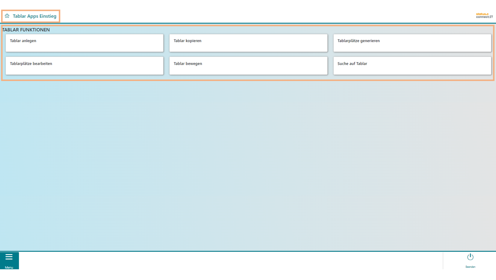Select the Tablarplätze bearbeiten tile
496x280 pixels.
pyautogui.click(x=84, y=65)
